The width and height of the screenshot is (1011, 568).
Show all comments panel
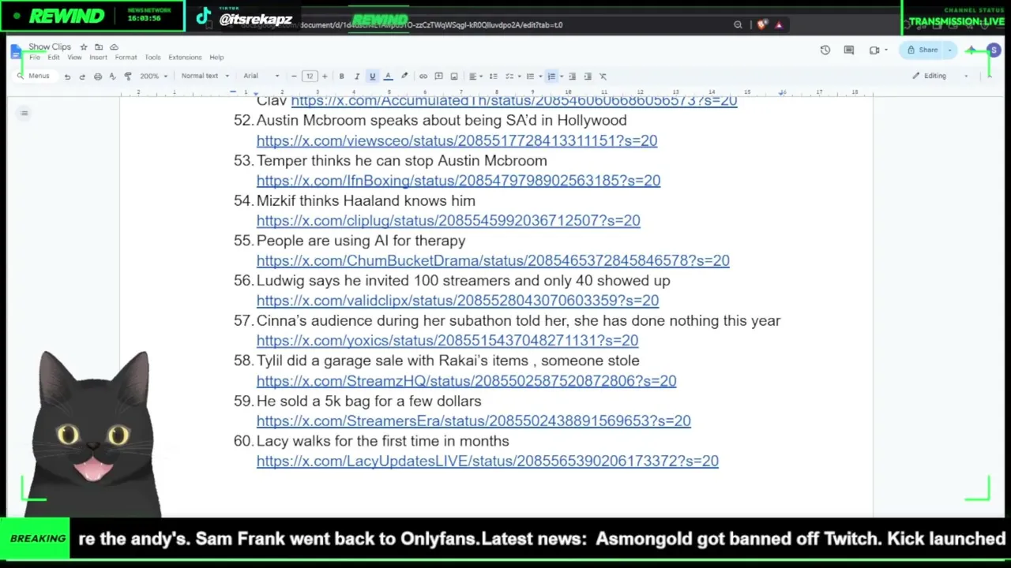[849, 50]
